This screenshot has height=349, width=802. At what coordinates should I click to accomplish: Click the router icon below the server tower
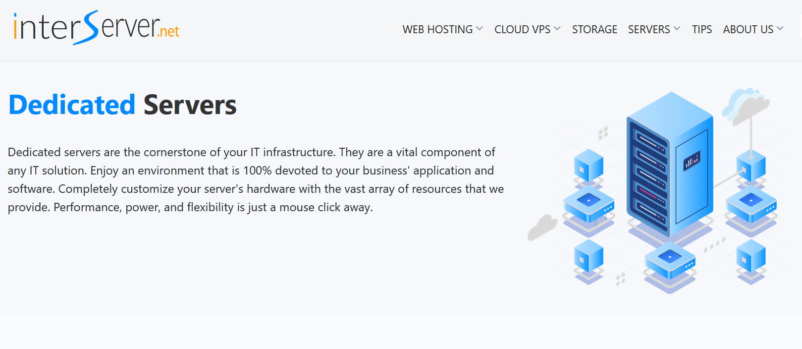pyautogui.click(x=670, y=262)
